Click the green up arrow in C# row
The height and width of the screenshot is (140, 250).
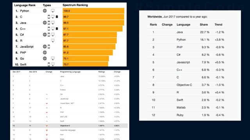(47, 94)
